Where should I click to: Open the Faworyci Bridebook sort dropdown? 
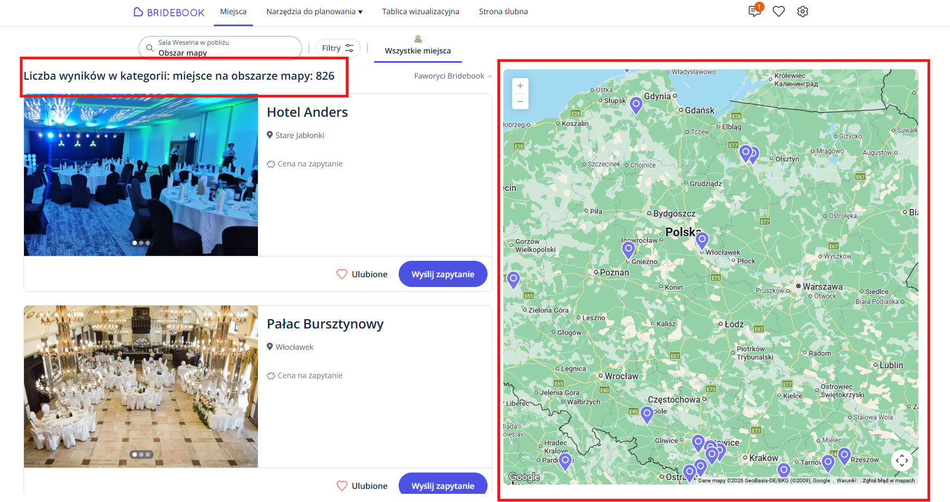click(x=452, y=76)
